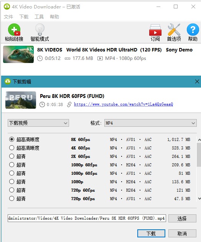201x242 pixels.
Task: Click the 下载 (Download) button
Action: tap(151, 234)
